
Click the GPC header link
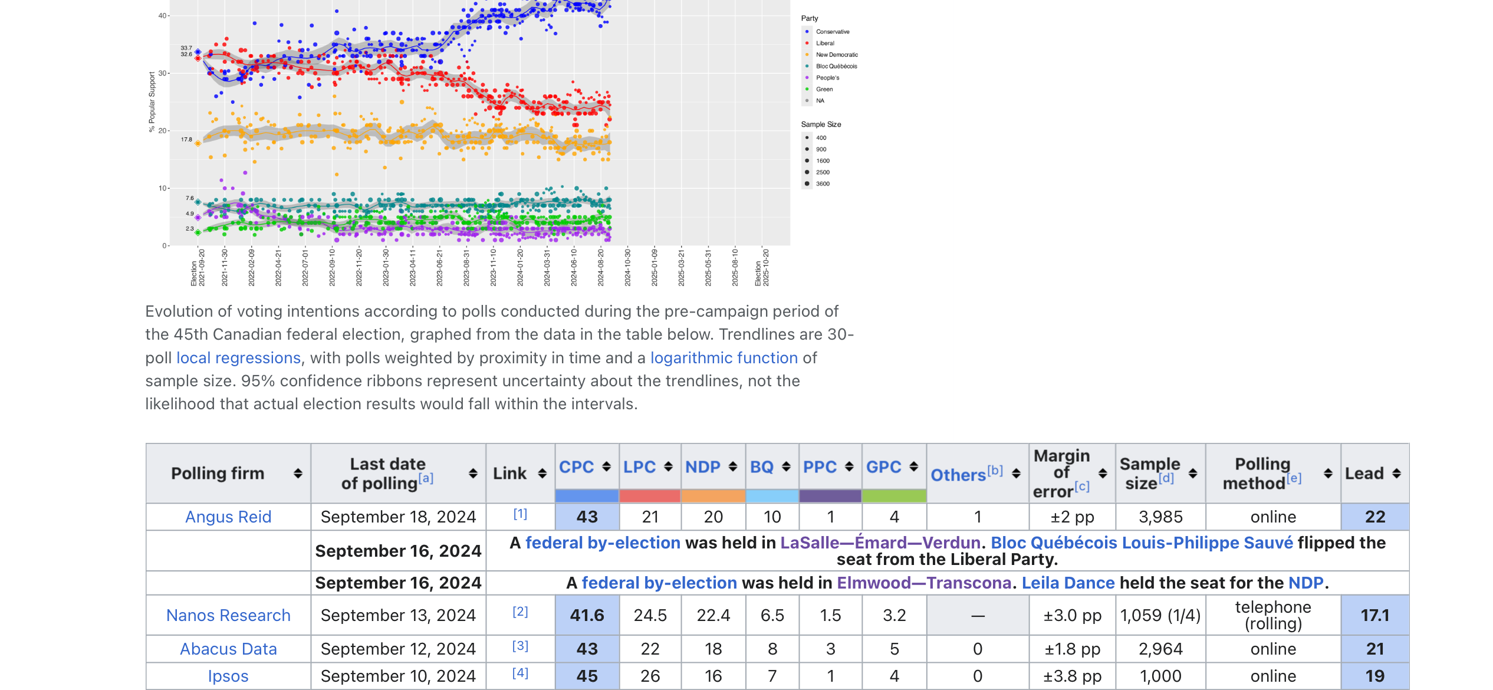[883, 467]
